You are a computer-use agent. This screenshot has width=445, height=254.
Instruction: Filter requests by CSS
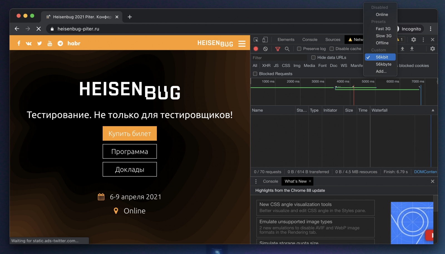[286, 66]
